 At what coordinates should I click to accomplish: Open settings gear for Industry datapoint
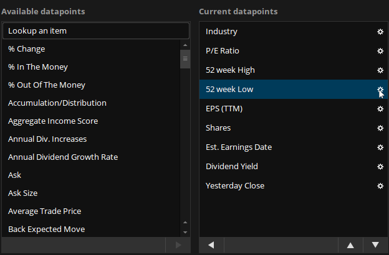point(380,32)
